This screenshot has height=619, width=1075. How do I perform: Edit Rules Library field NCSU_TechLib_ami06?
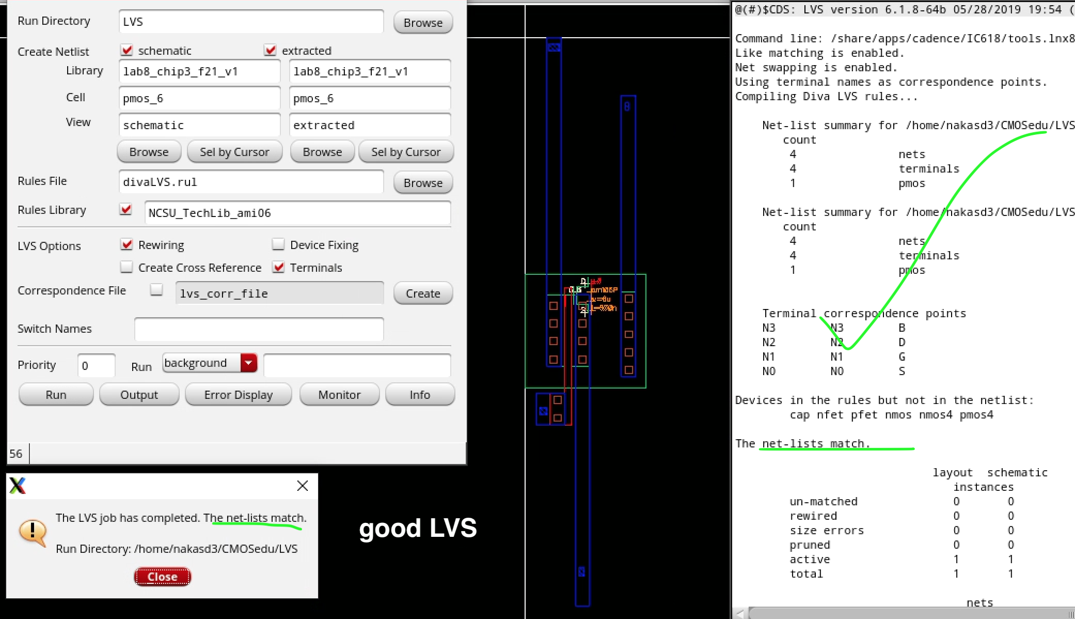click(x=297, y=213)
